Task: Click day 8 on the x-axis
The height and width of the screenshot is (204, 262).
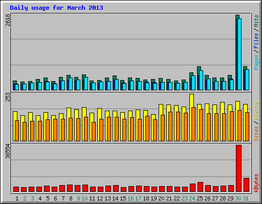Action: pos(71,198)
